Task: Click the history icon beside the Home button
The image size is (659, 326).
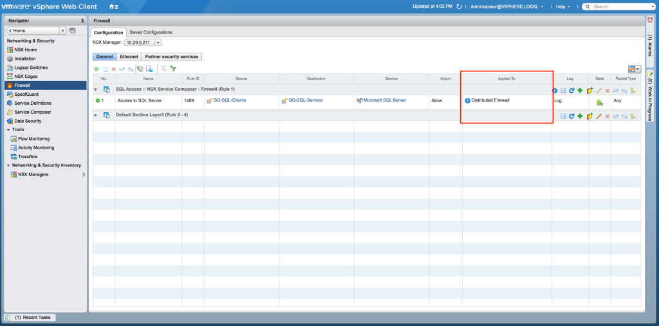Action: pos(73,31)
